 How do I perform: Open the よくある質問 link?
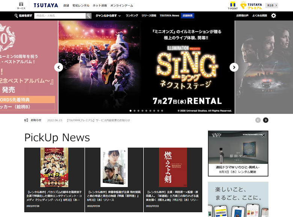pyautogui.click(x=260, y=15)
